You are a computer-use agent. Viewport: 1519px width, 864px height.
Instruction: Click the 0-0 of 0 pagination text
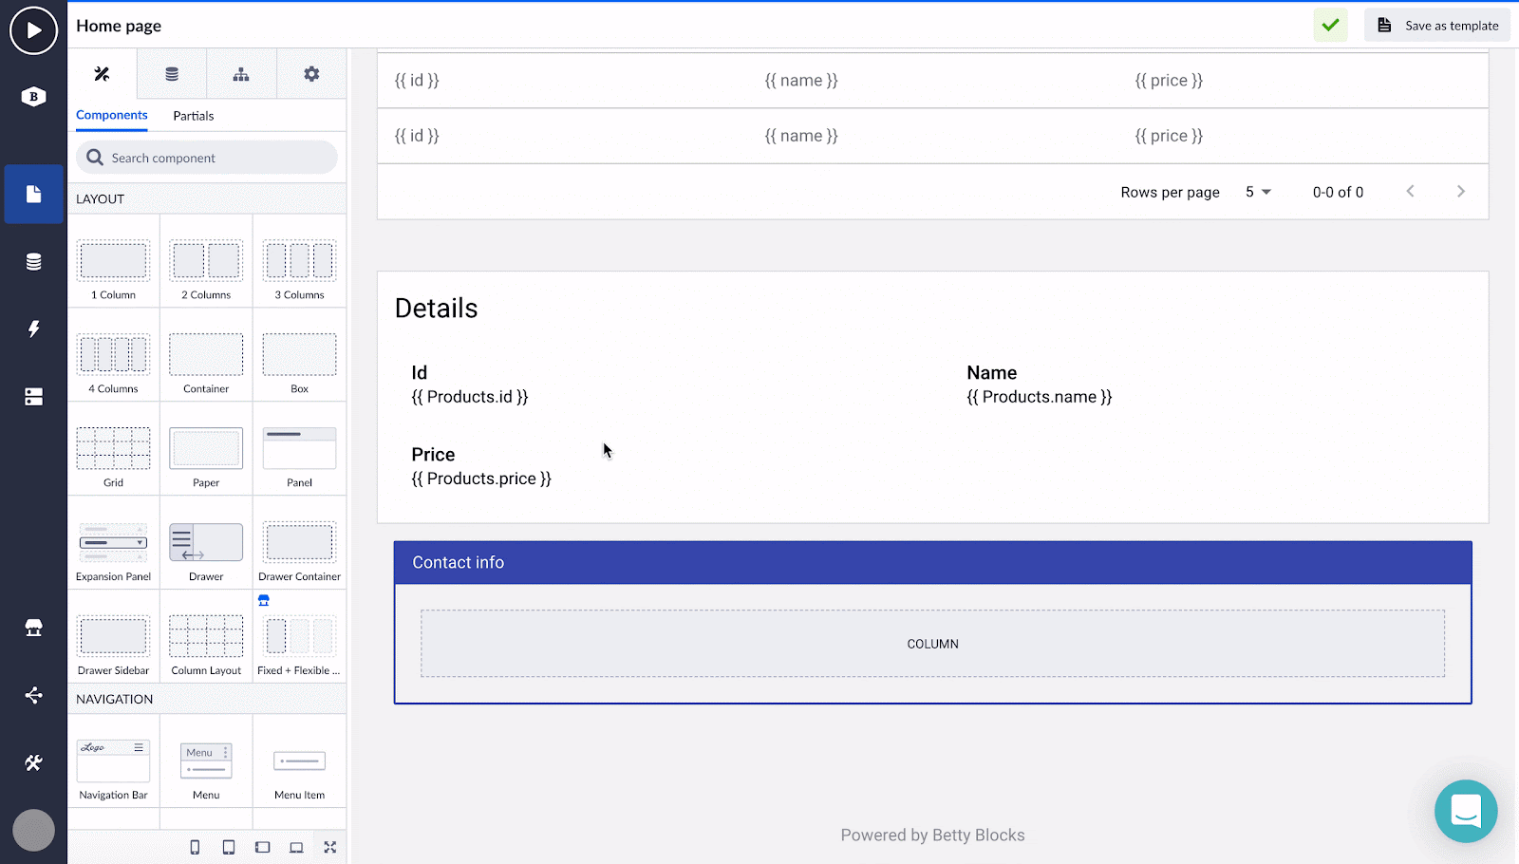pos(1339,192)
